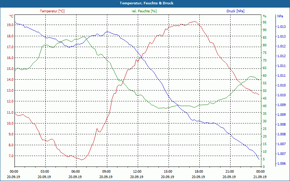Image resolution: width=290 pixels, height=181 pixels.
Task: Click green humidity axis tick 60
Action: pyautogui.click(x=265, y=76)
